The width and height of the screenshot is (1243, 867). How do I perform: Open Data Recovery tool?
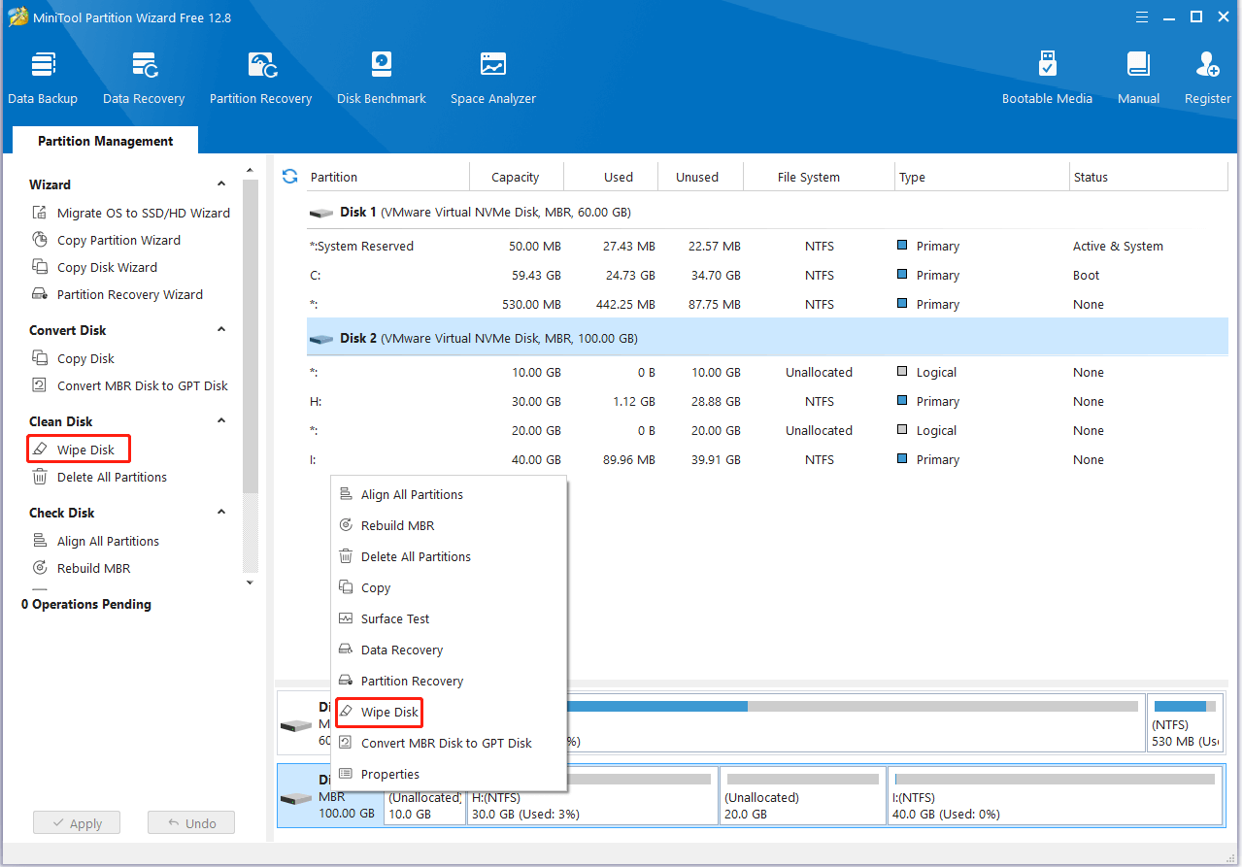144,79
